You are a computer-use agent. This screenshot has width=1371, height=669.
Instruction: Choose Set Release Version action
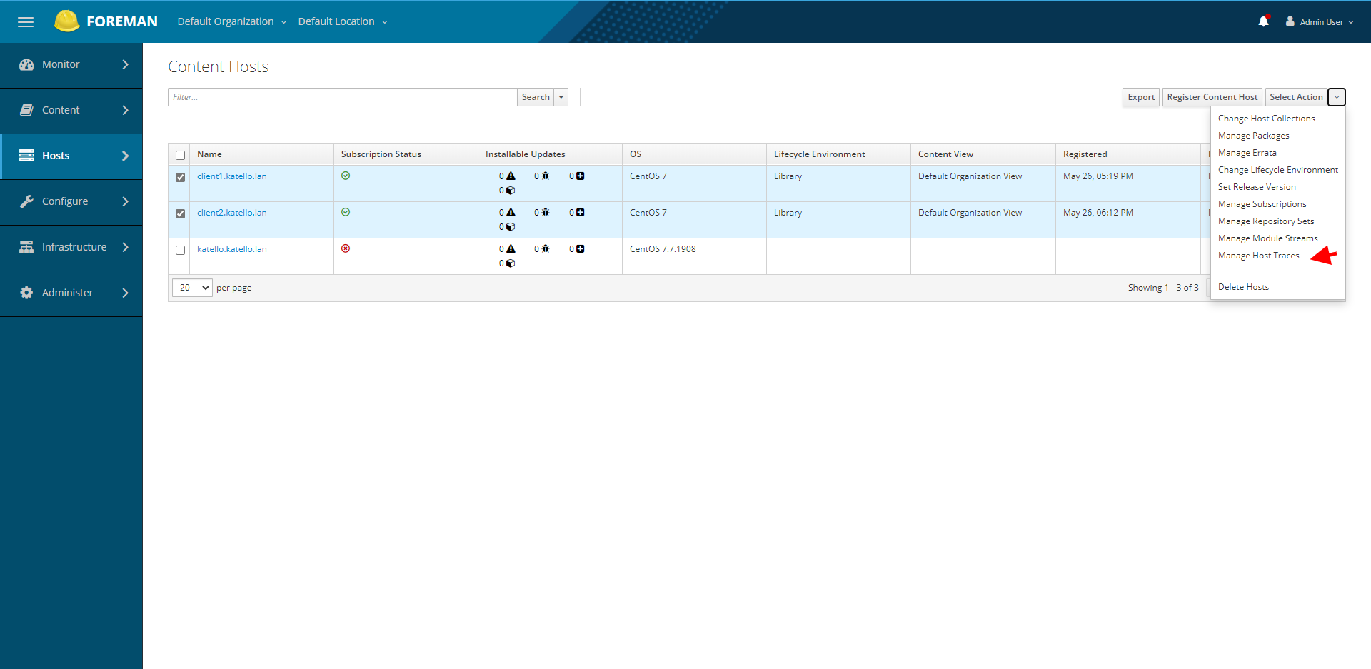pos(1256,187)
